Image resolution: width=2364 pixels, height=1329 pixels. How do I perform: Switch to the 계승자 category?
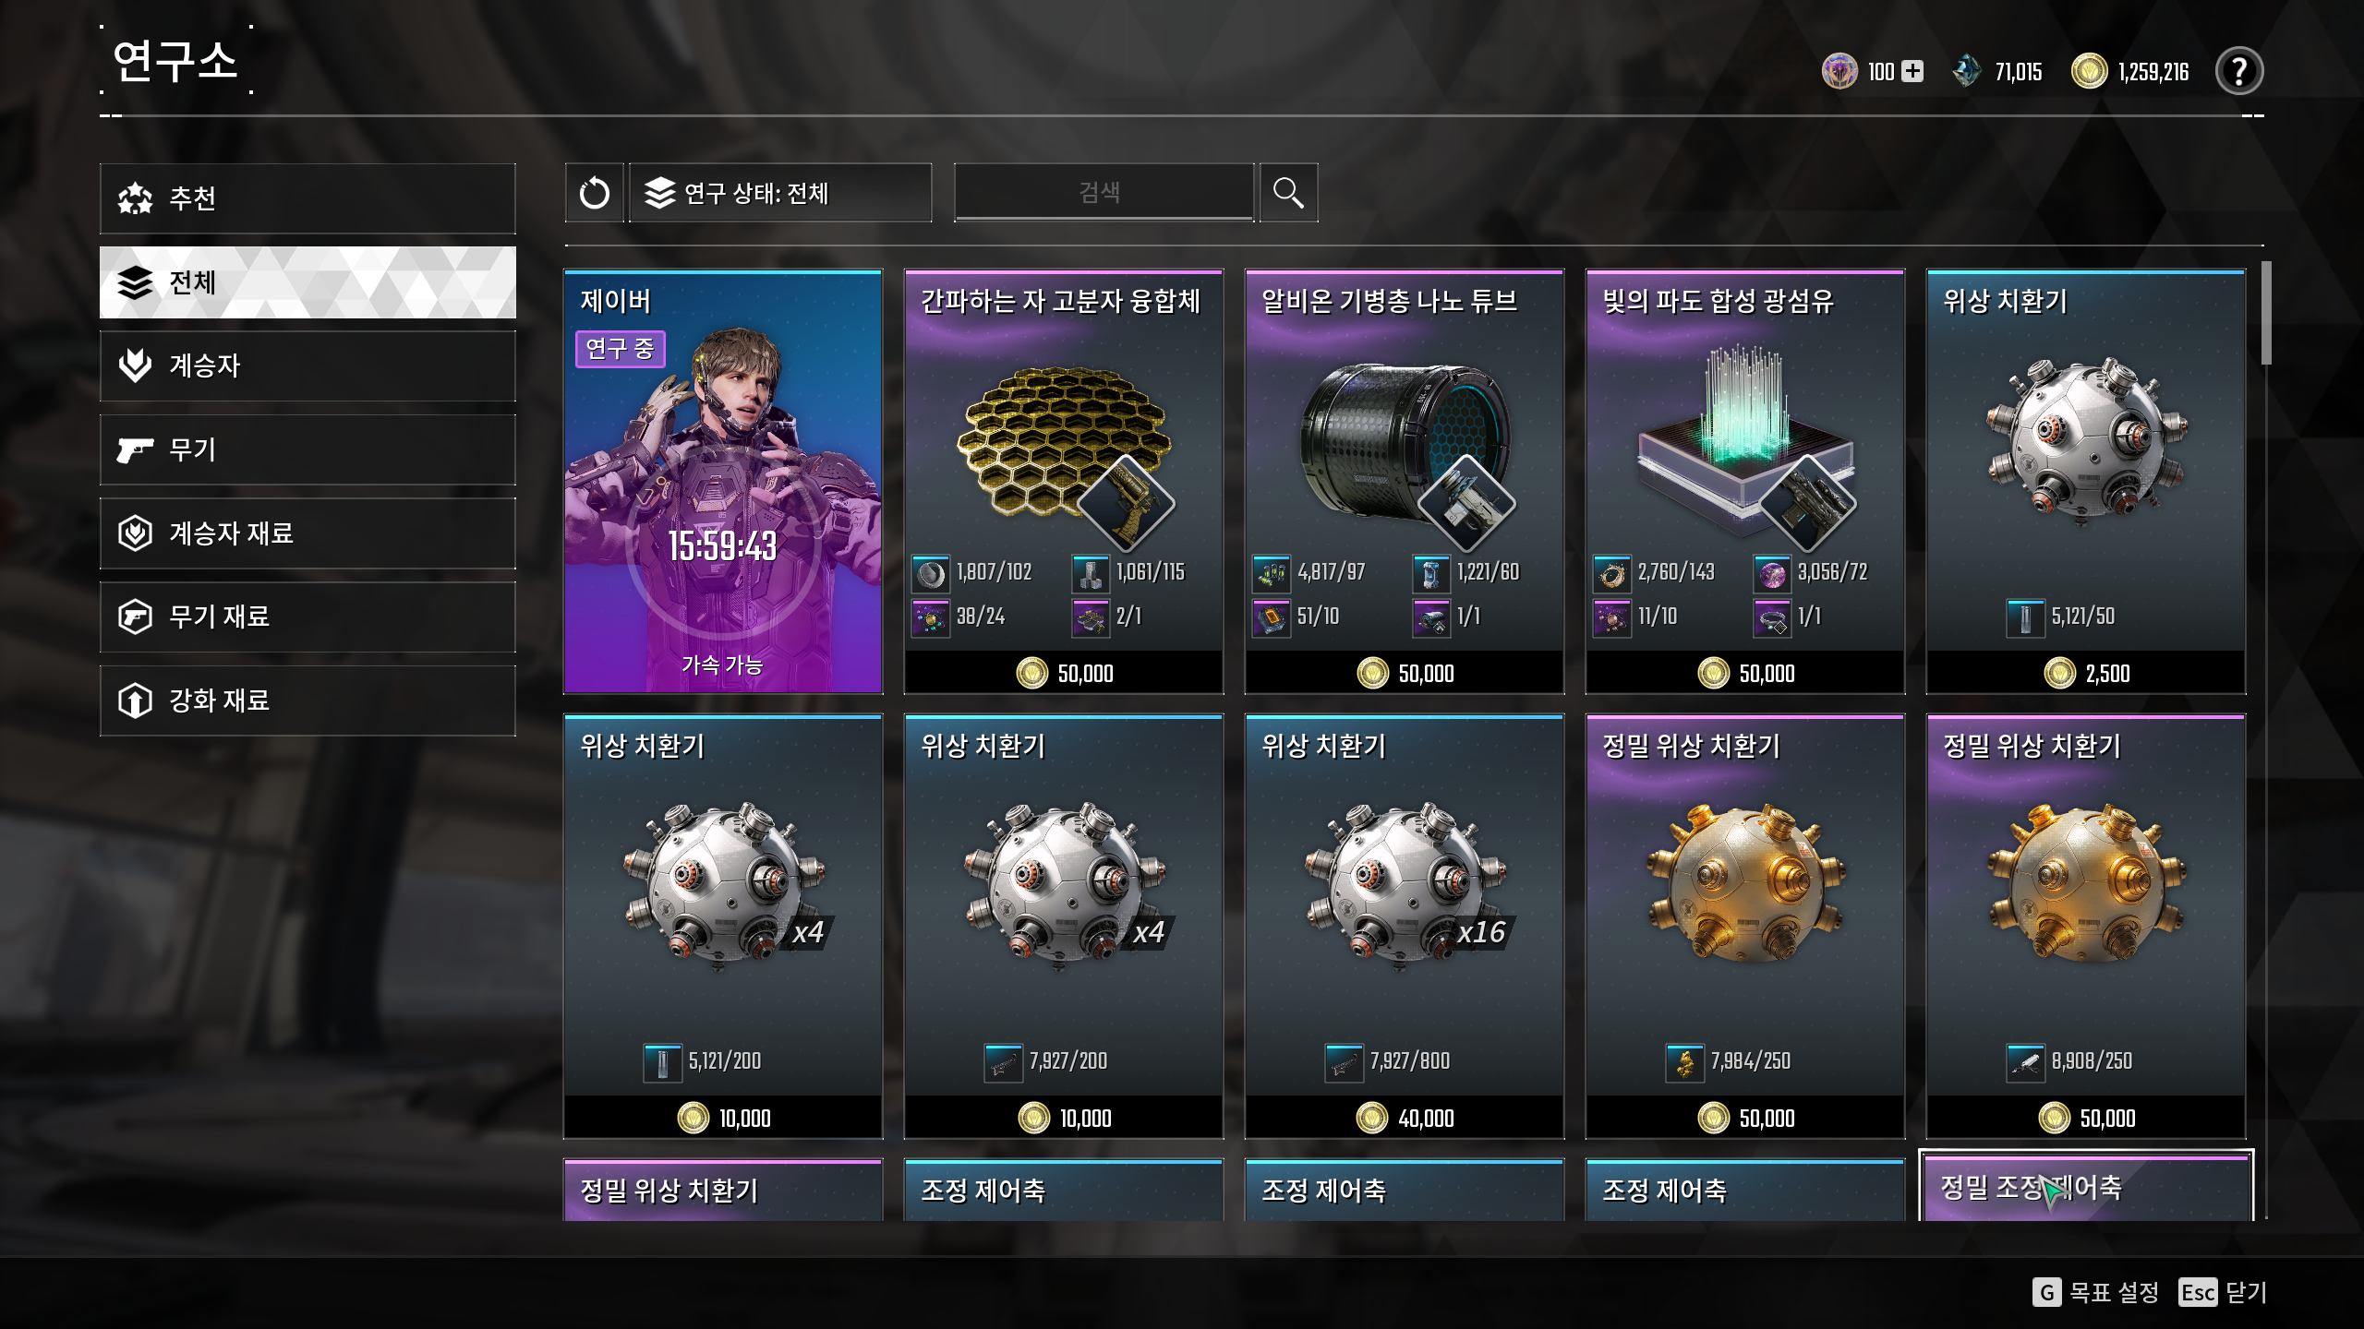click(x=308, y=365)
